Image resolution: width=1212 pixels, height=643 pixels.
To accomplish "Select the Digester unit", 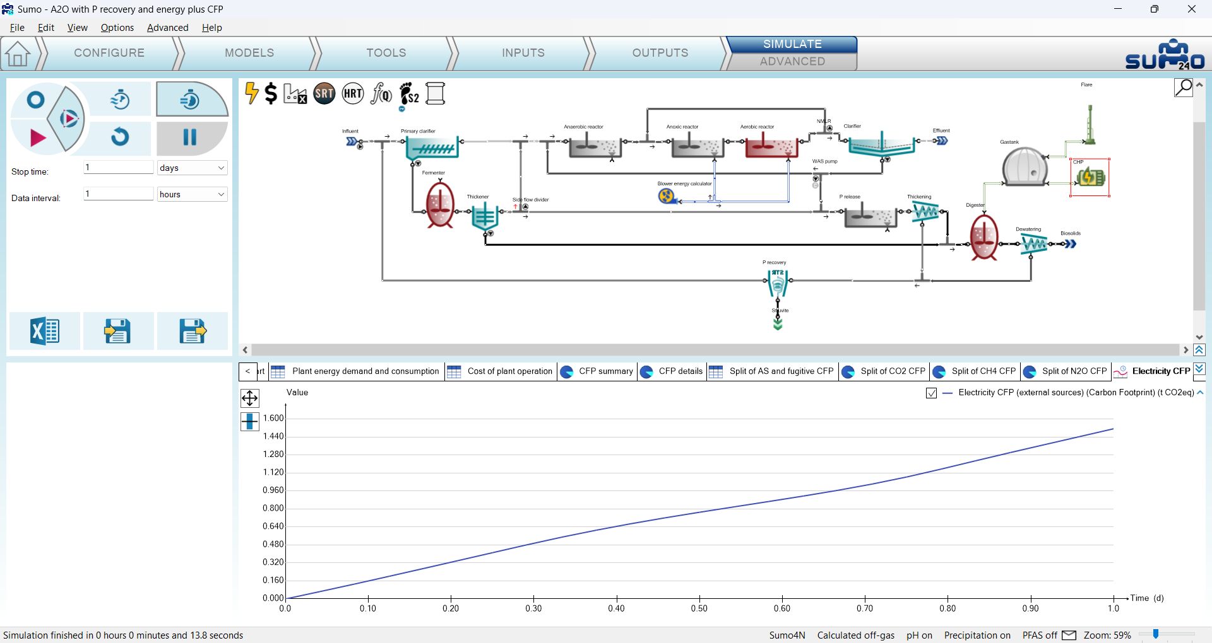I will point(983,237).
